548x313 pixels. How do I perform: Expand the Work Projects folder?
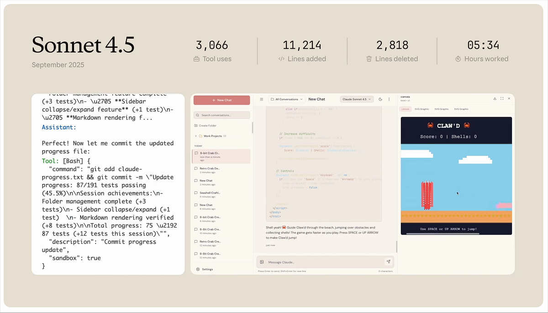[195, 135]
